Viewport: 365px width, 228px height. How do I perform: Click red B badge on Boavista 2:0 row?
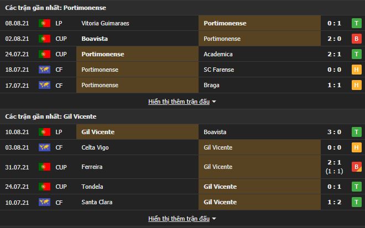(357, 39)
